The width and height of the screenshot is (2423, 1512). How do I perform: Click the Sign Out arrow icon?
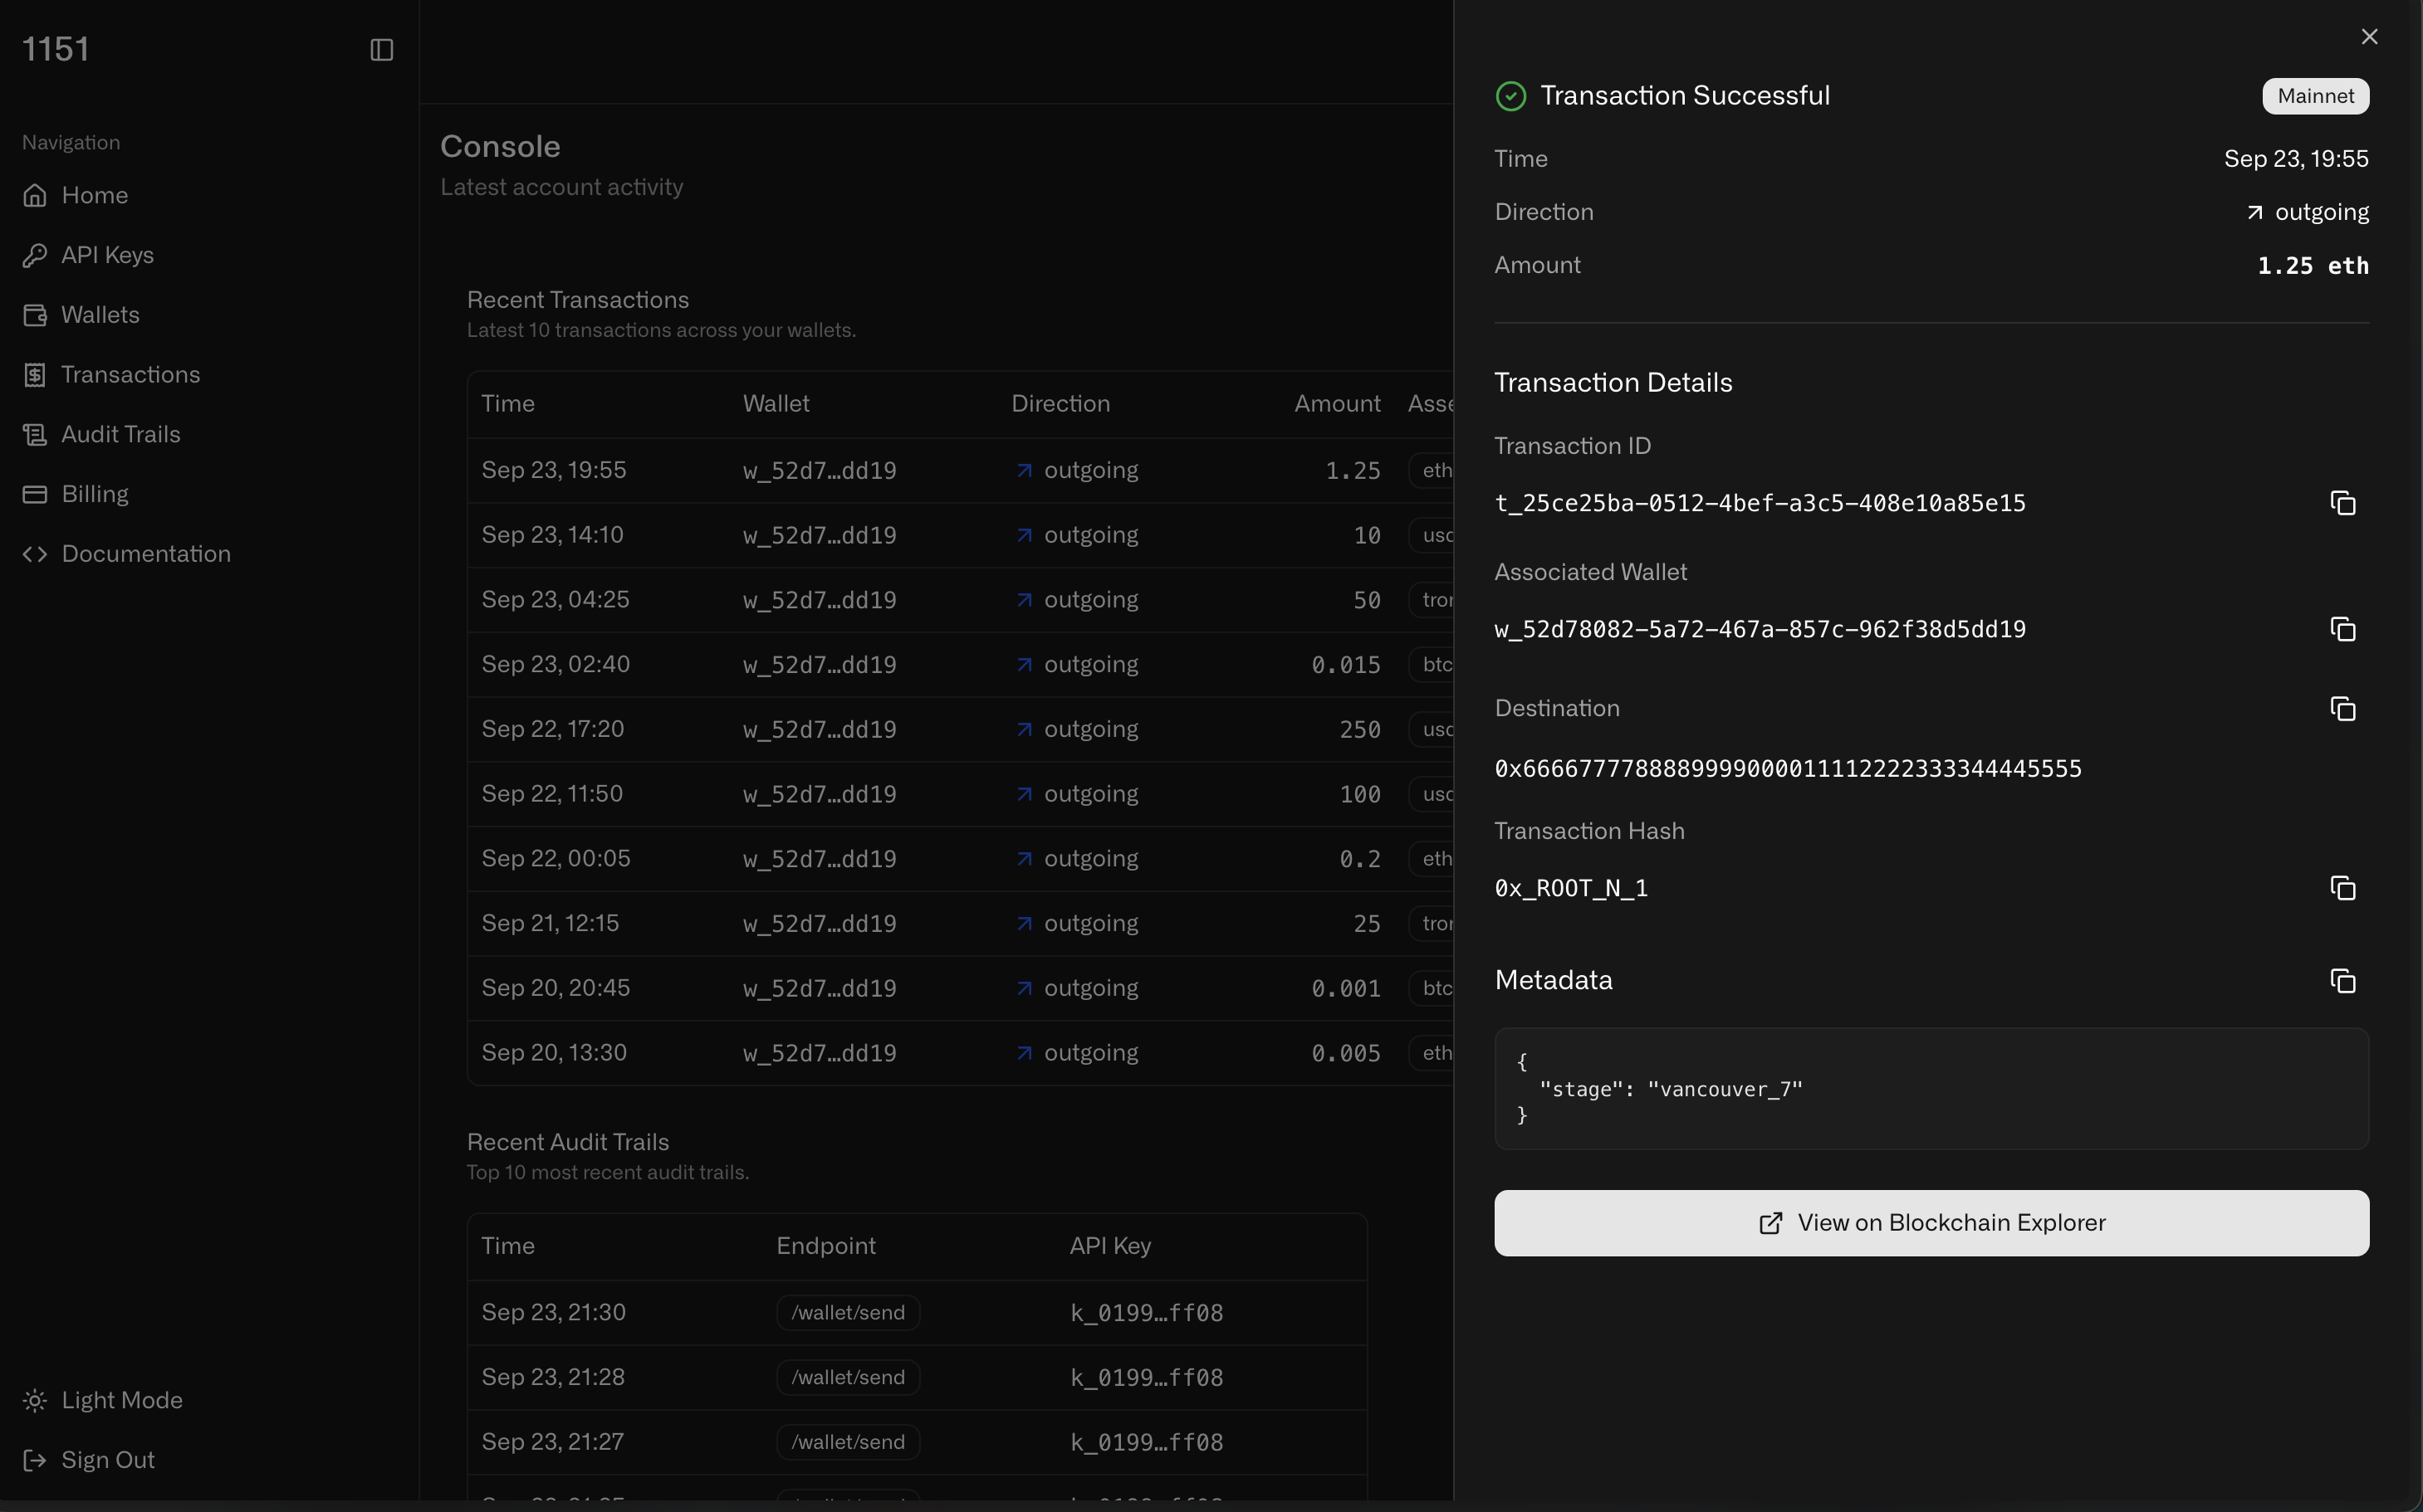tap(35, 1460)
